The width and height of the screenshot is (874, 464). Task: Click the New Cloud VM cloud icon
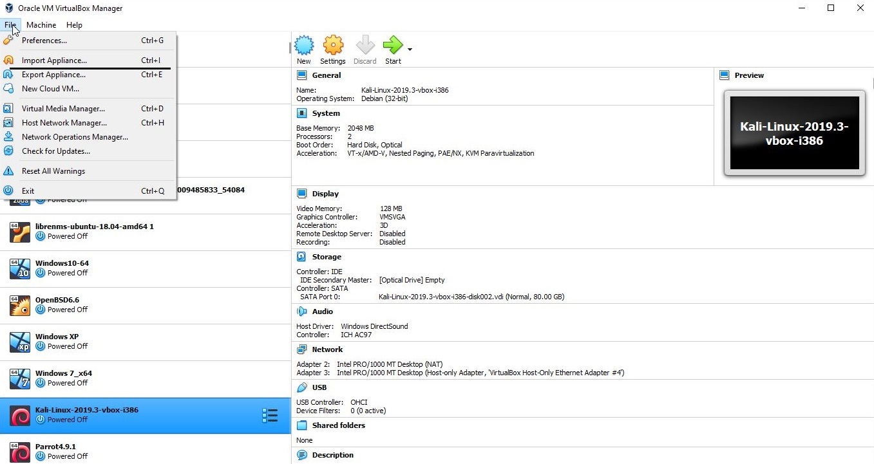point(8,89)
